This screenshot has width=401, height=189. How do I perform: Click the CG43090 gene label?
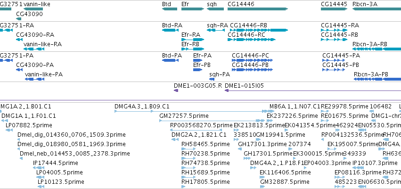point(29,14)
